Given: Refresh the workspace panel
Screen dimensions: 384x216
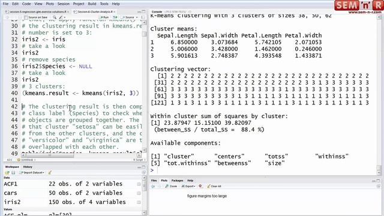Looking at the screenshot, I should coord(144,173).
